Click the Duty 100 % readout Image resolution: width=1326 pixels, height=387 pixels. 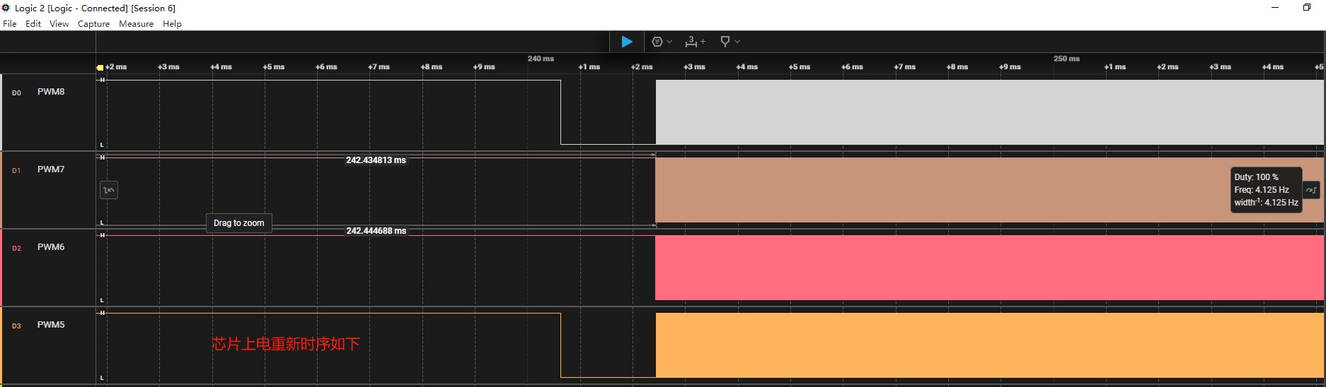tap(1256, 177)
